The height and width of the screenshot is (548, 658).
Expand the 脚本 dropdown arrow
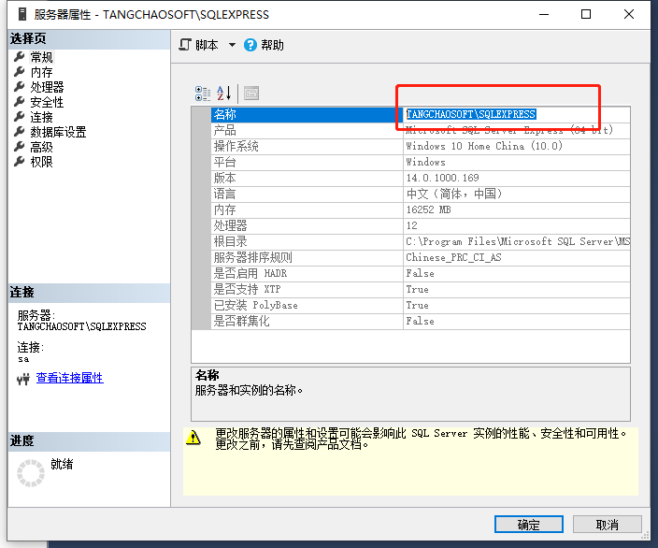click(x=232, y=45)
